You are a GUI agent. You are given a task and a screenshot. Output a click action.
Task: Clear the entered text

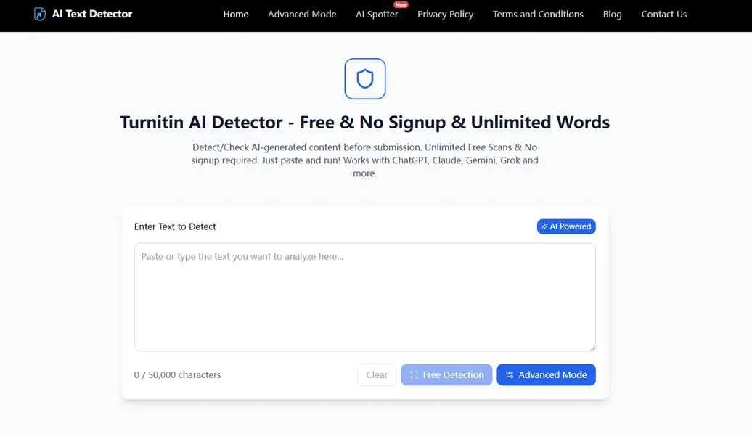click(377, 374)
